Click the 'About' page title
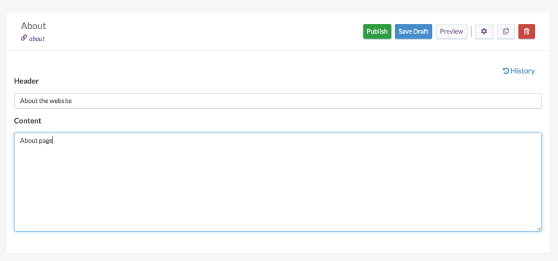Viewport: 558px width, 261px height. (x=33, y=26)
